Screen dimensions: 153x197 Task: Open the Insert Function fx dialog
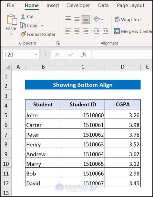click(x=84, y=55)
